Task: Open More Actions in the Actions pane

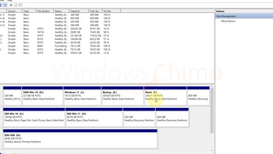Action: point(228,21)
